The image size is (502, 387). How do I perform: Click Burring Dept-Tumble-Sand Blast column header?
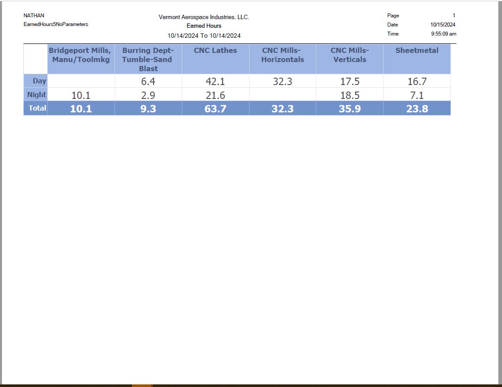[148, 59]
